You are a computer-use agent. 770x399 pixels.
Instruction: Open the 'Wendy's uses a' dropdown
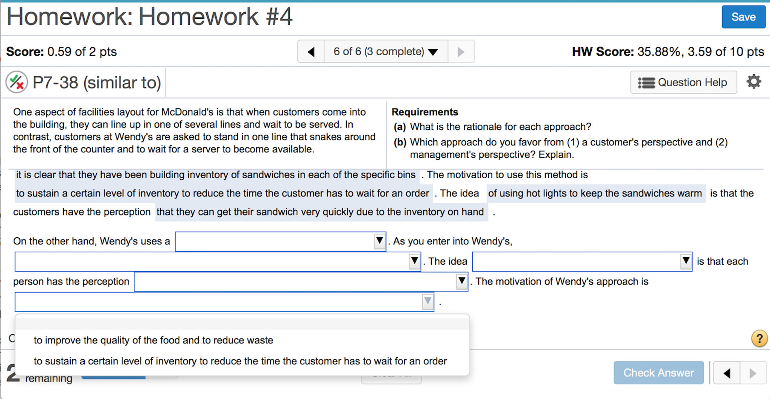280,241
